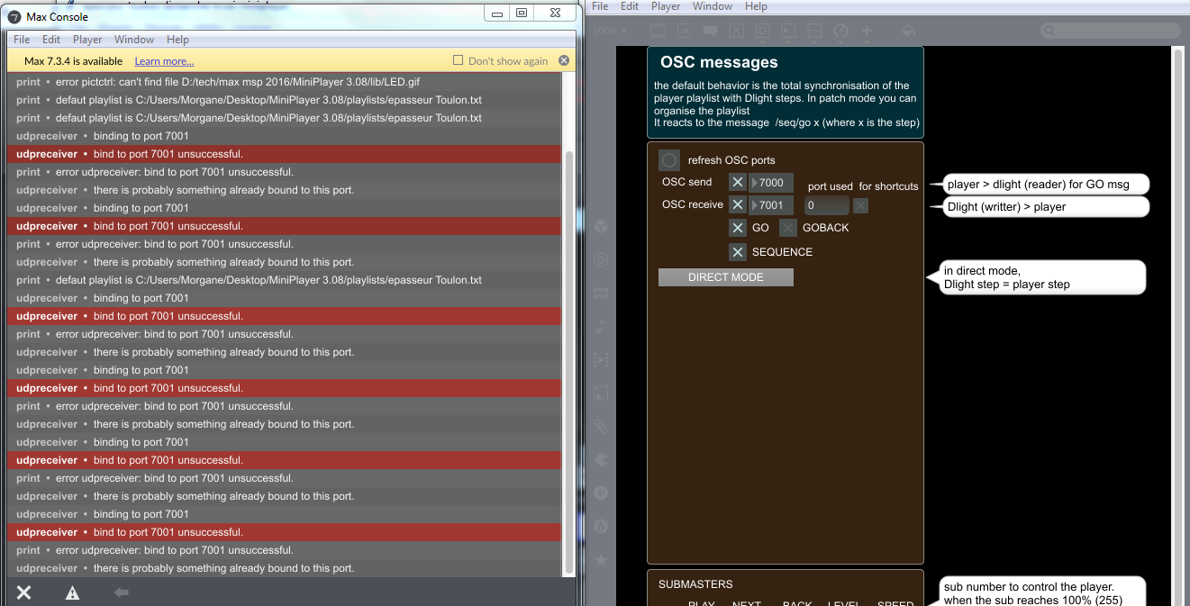This screenshot has height=606, width=1190.
Task: Click the comment bubble icon in top toolbar
Action: [x=711, y=31]
